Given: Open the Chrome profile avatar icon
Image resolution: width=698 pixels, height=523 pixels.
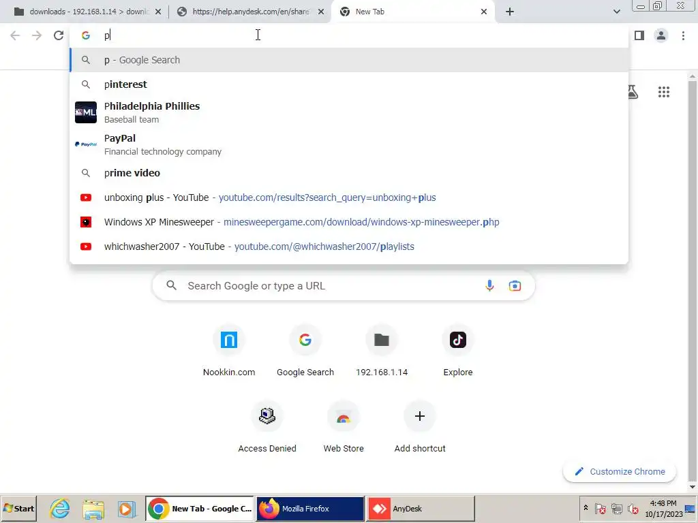Looking at the screenshot, I should [x=661, y=35].
